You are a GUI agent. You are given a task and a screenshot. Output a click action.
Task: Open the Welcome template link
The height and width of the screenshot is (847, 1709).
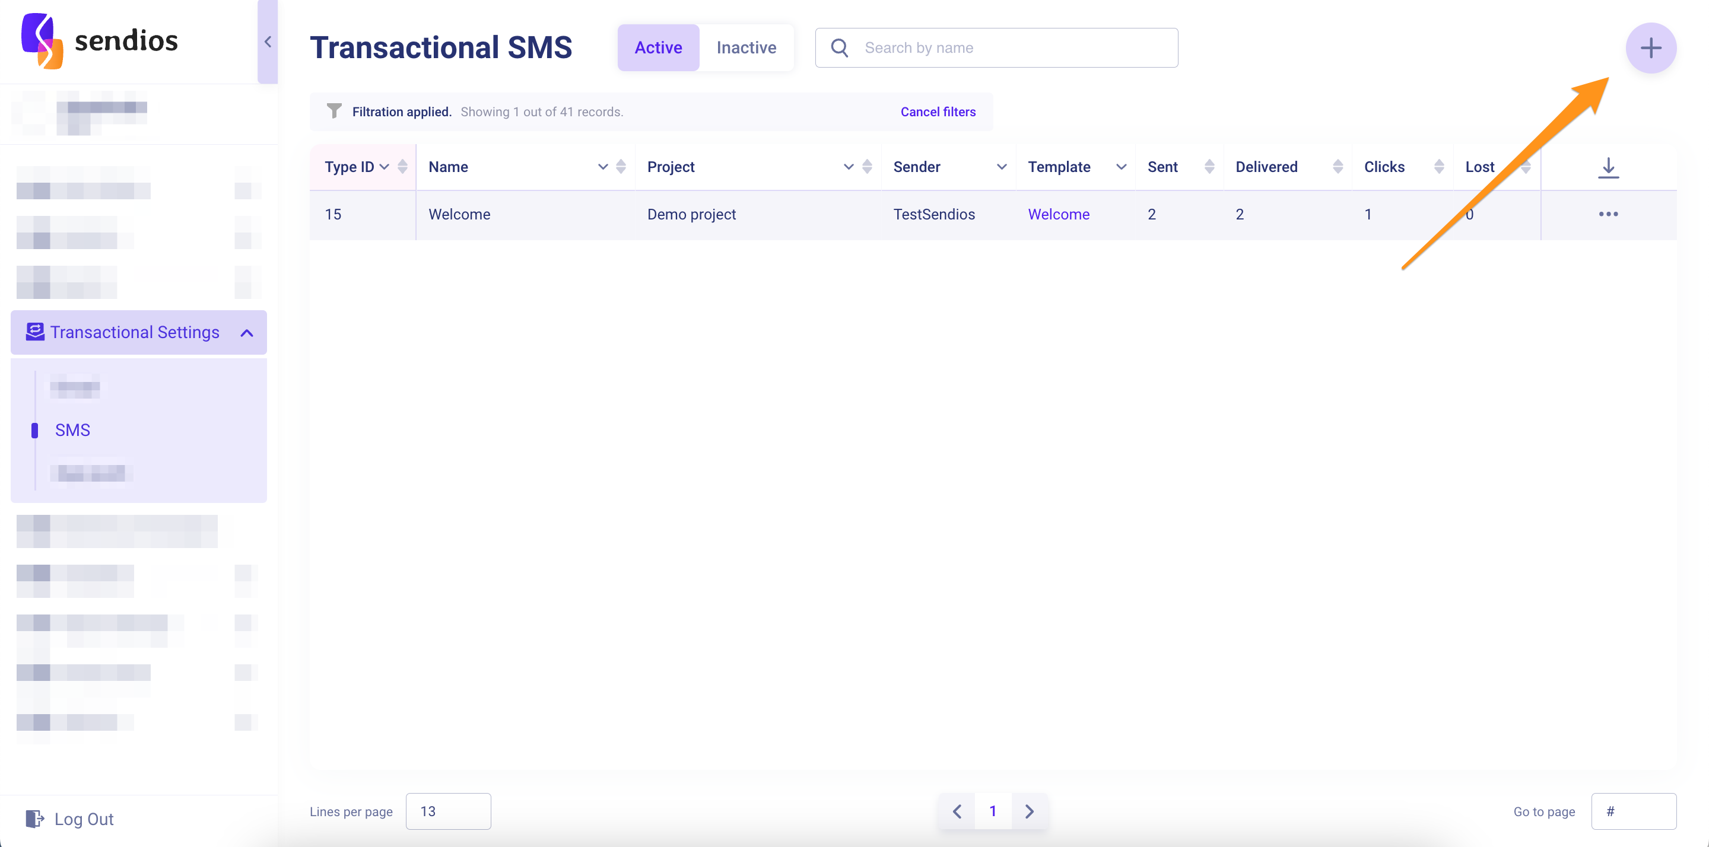1058,214
